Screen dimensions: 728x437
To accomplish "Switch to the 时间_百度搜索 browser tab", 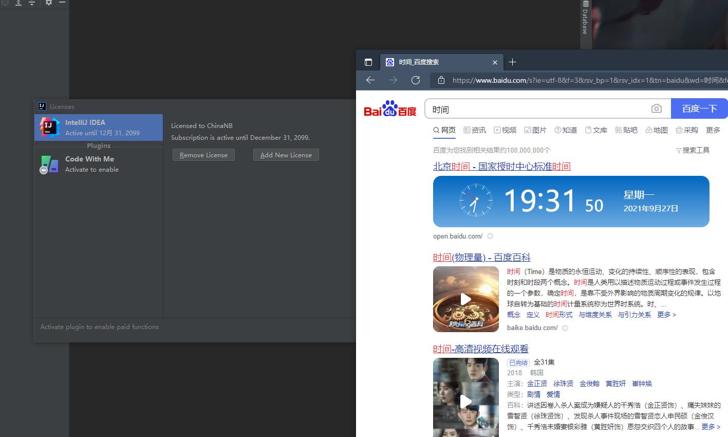I will pyautogui.click(x=442, y=62).
